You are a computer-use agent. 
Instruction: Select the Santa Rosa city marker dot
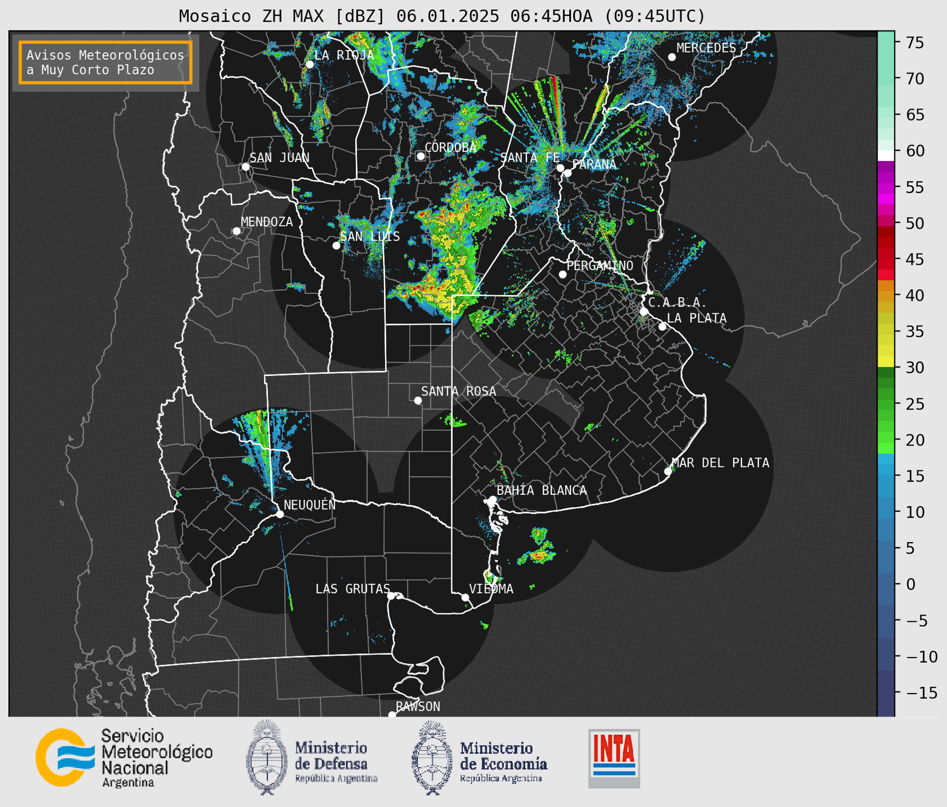point(418,401)
